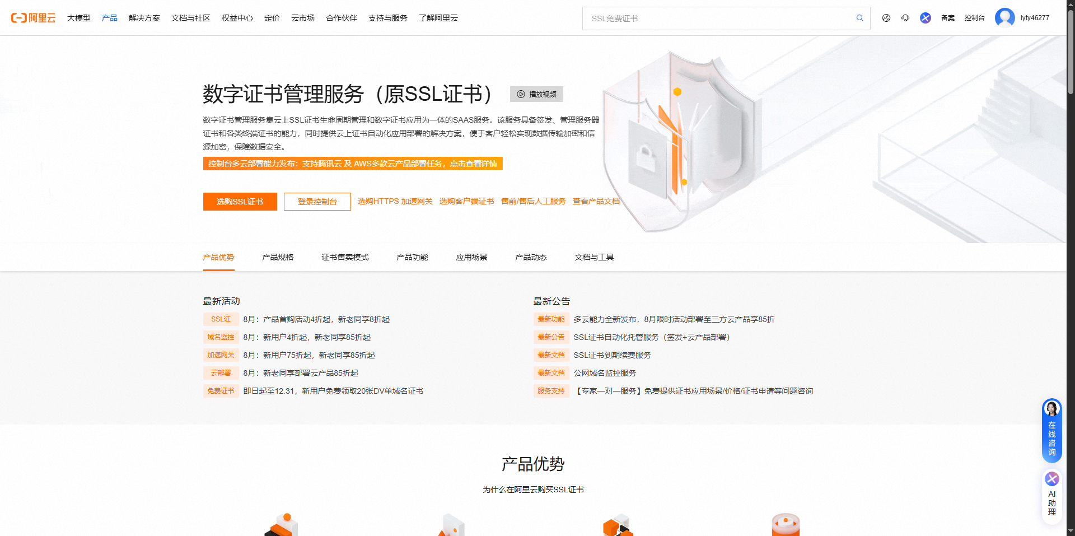Switch to the 应用场景 tab

coord(472,257)
